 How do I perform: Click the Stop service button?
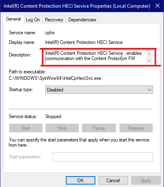click(x=62, y=128)
